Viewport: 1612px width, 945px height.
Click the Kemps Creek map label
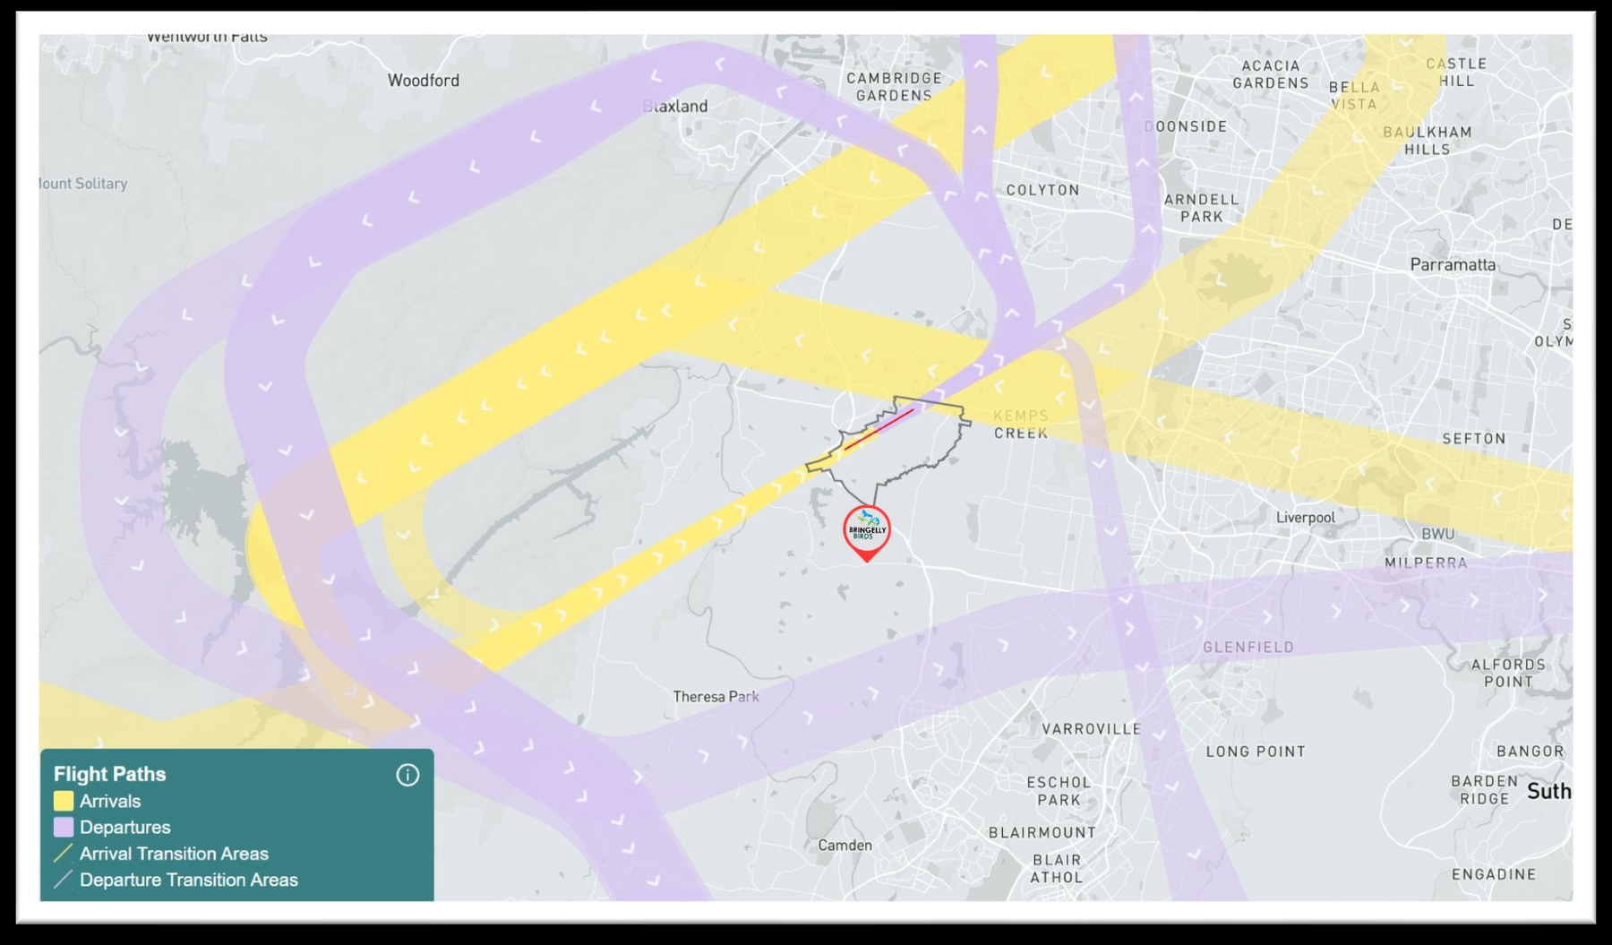coord(1021,424)
